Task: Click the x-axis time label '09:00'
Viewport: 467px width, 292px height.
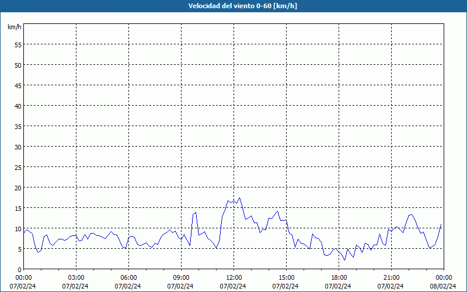Action: click(181, 278)
